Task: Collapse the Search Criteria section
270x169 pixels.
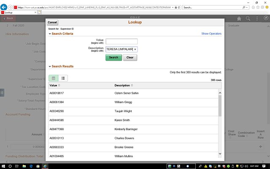Action: 50,34
